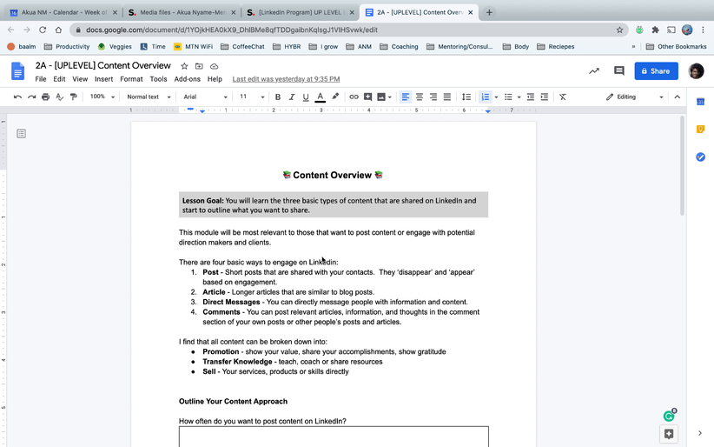
Task: Set left alignment
Action: coord(406,97)
